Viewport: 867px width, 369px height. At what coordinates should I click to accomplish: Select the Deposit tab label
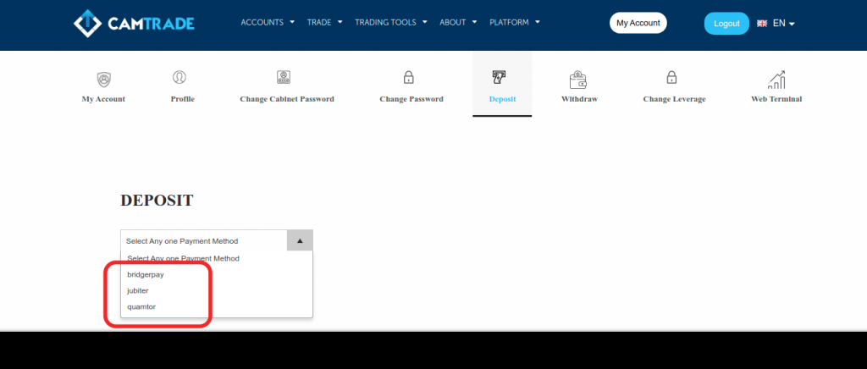click(x=503, y=99)
